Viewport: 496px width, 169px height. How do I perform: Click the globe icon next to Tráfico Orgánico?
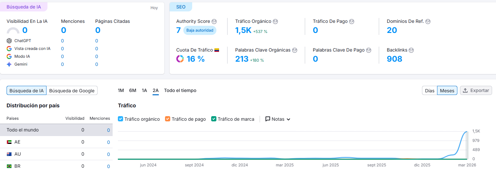point(275,21)
